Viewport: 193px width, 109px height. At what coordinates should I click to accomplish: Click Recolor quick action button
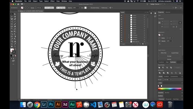169,59
